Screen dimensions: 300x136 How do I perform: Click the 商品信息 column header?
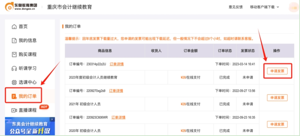(105, 51)
